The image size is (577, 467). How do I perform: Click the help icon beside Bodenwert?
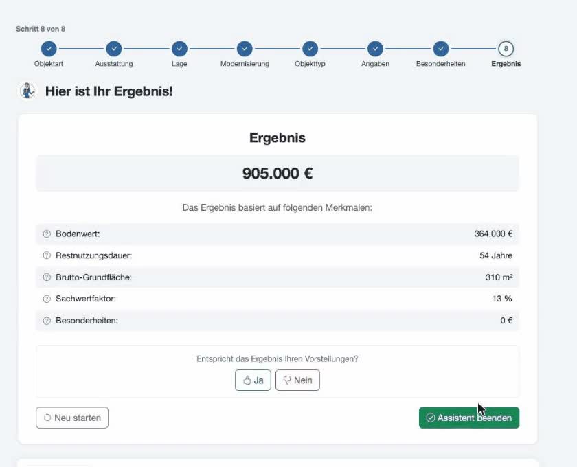coord(47,233)
